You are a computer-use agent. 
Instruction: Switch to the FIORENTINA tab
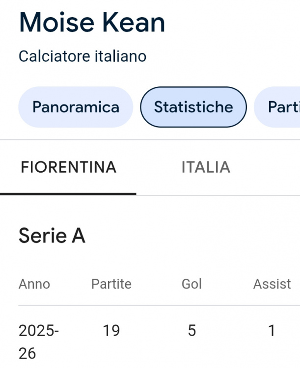pyautogui.click(x=68, y=167)
